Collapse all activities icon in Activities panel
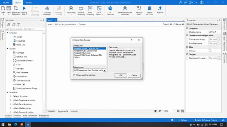Image resolution: width=227 pixels, height=127 pixels. pyautogui.click(x=14, y=25)
